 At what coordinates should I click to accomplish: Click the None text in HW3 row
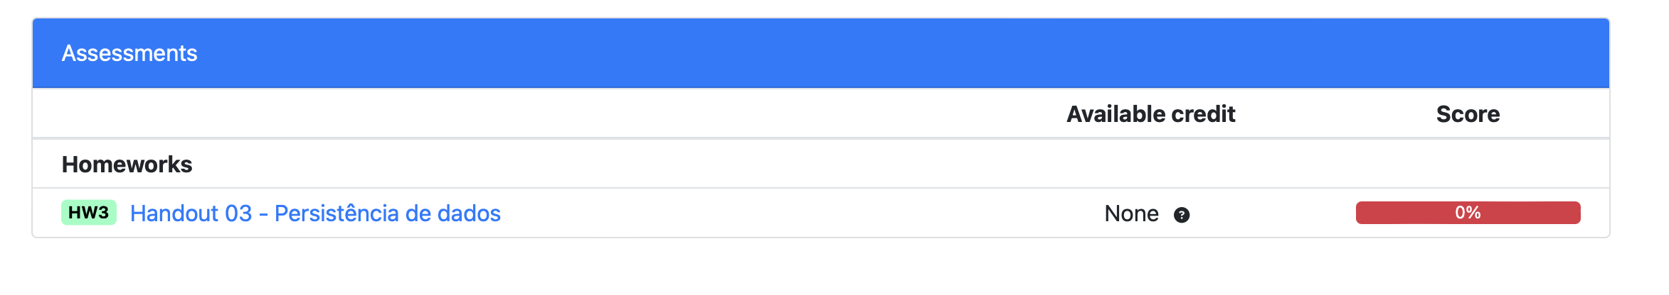point(1131,213)
